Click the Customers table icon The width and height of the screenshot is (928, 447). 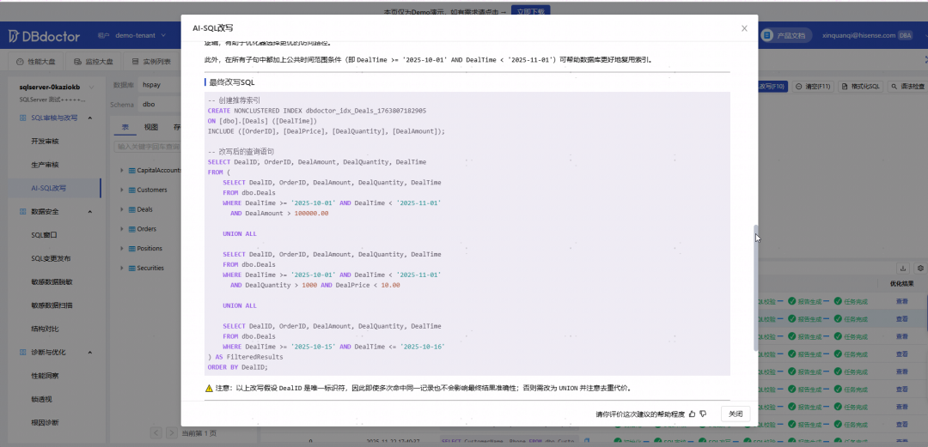(131, 190)
